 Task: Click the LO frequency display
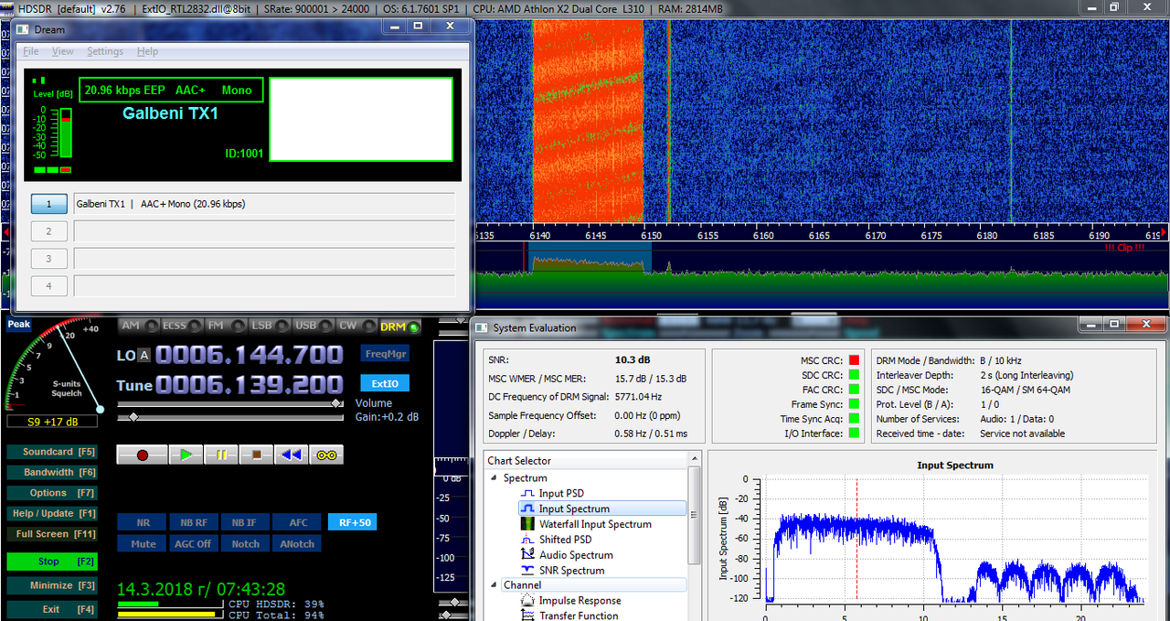pyautogui.click(x=249, y=355)
